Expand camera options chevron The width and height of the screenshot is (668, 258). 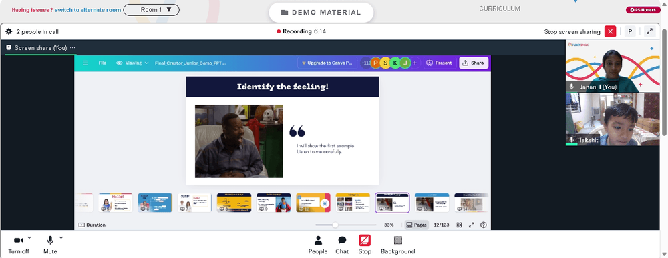(x=29, y=237)
